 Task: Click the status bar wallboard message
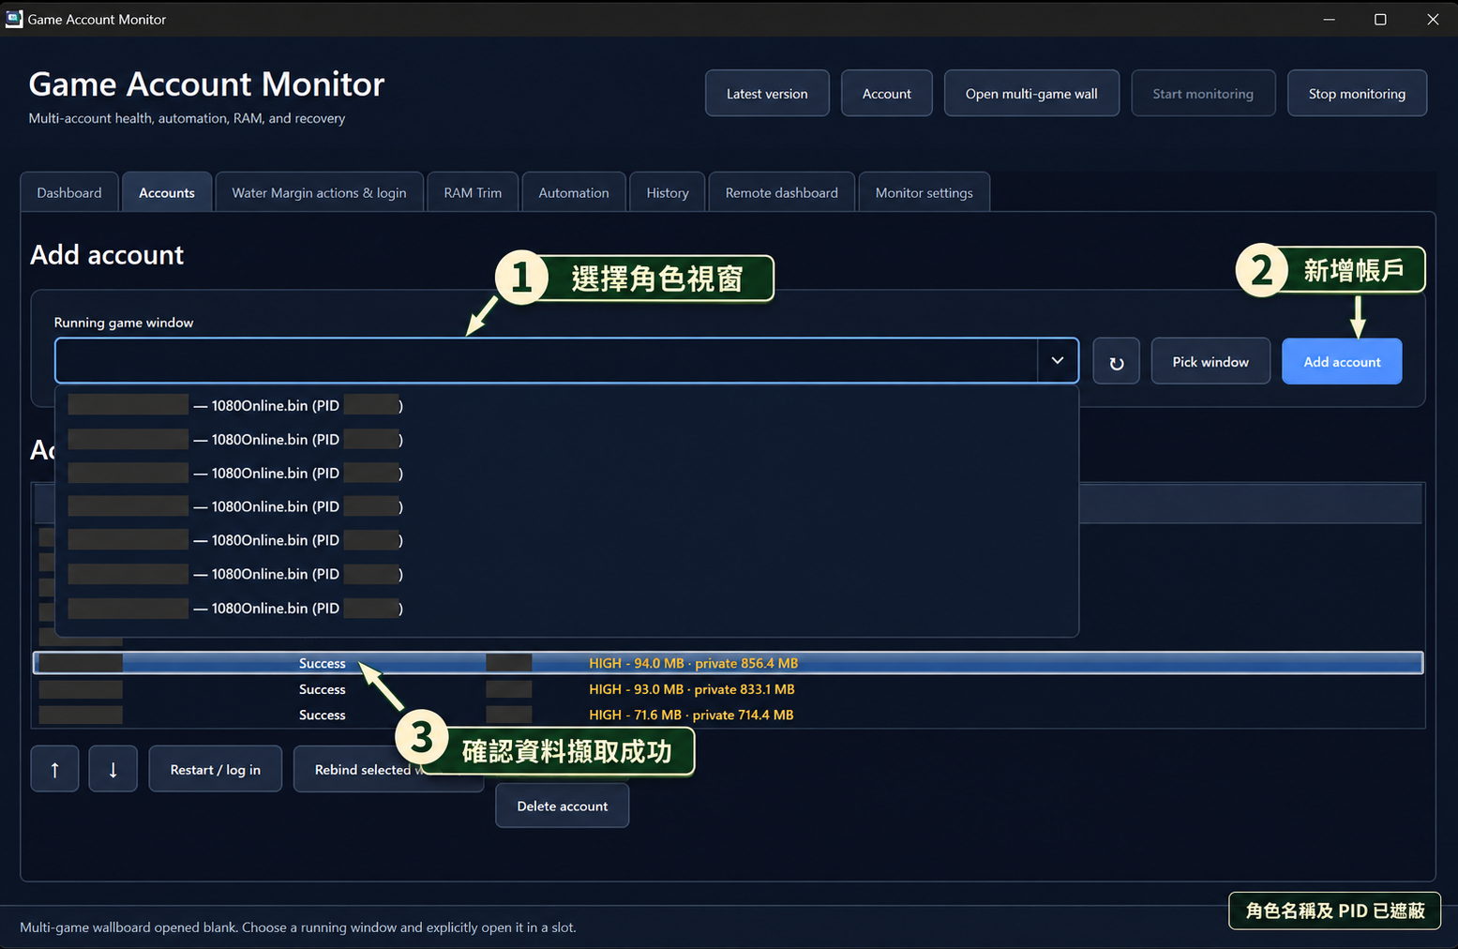298,927
